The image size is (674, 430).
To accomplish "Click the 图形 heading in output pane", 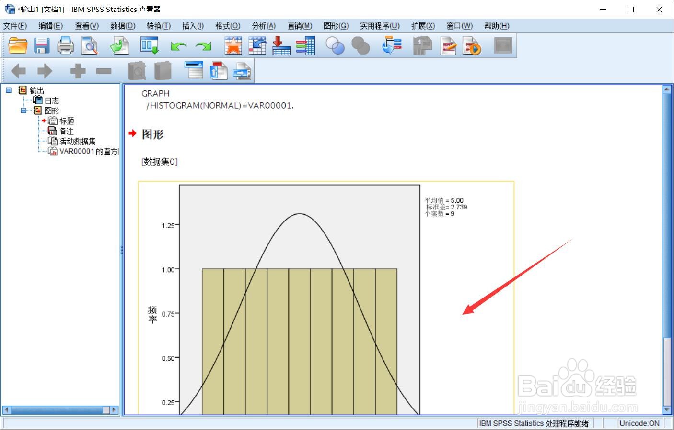I will coord(153,134).
